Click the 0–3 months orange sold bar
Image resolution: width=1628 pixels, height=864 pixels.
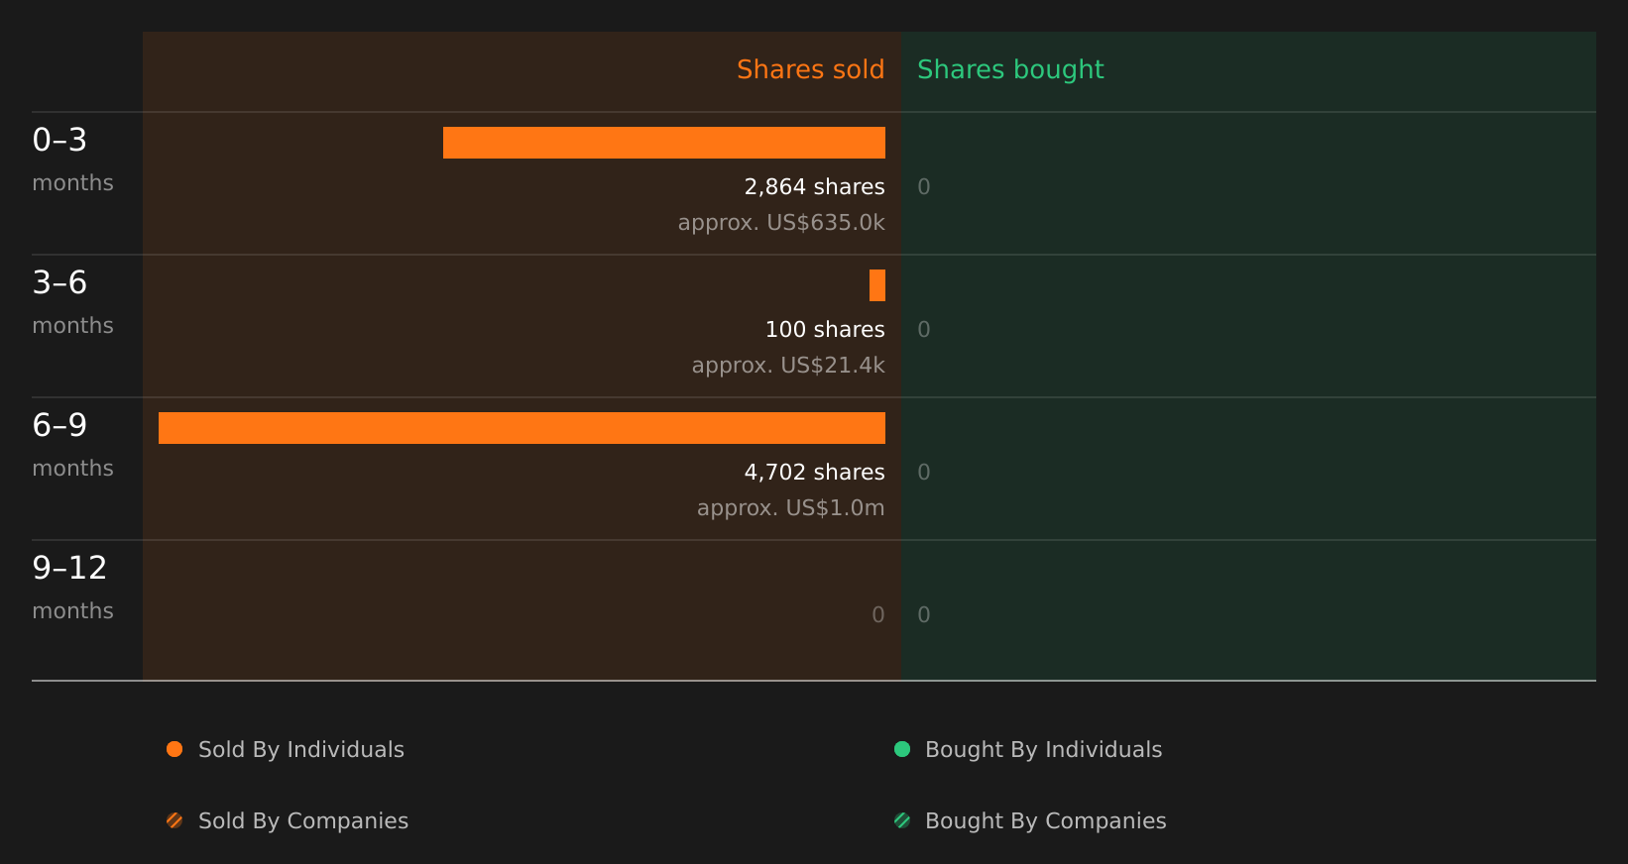tap(664, 143)
